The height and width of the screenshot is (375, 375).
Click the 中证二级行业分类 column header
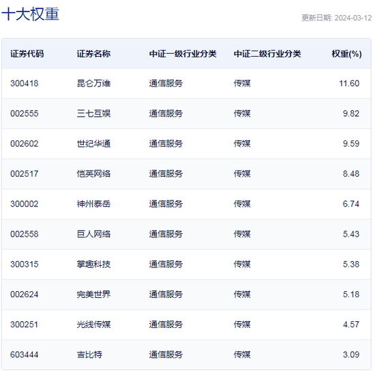(267, 54)
